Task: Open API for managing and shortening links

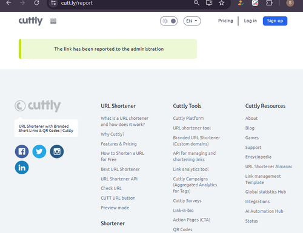Action: point(195,156)
